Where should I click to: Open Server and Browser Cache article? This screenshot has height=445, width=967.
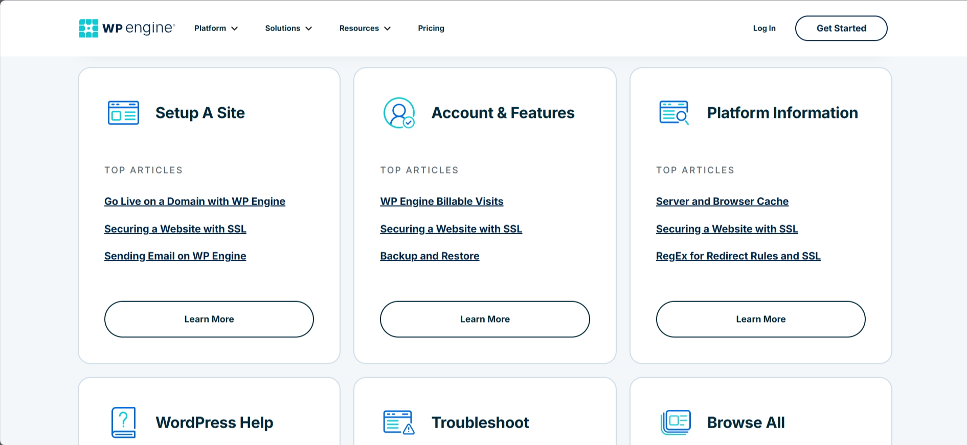coord(722,201)
